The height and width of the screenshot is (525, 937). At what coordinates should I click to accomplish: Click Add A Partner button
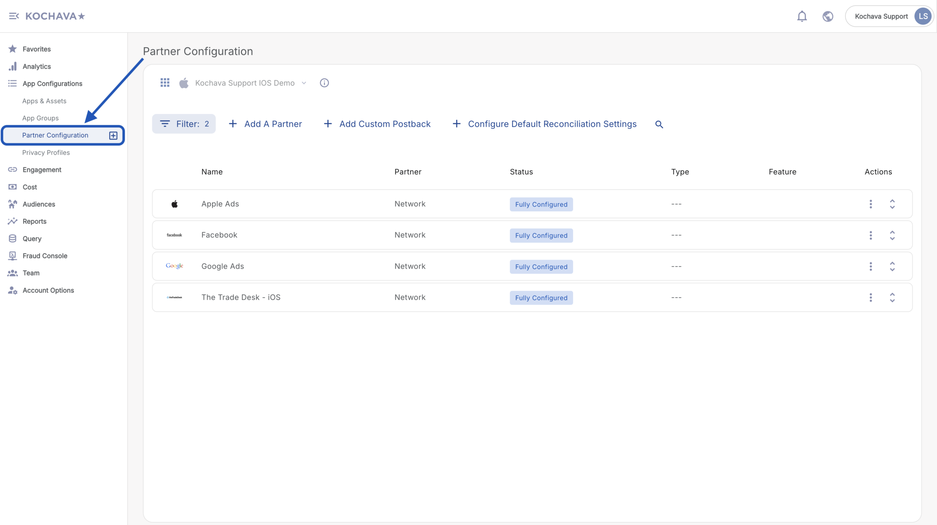265,124
